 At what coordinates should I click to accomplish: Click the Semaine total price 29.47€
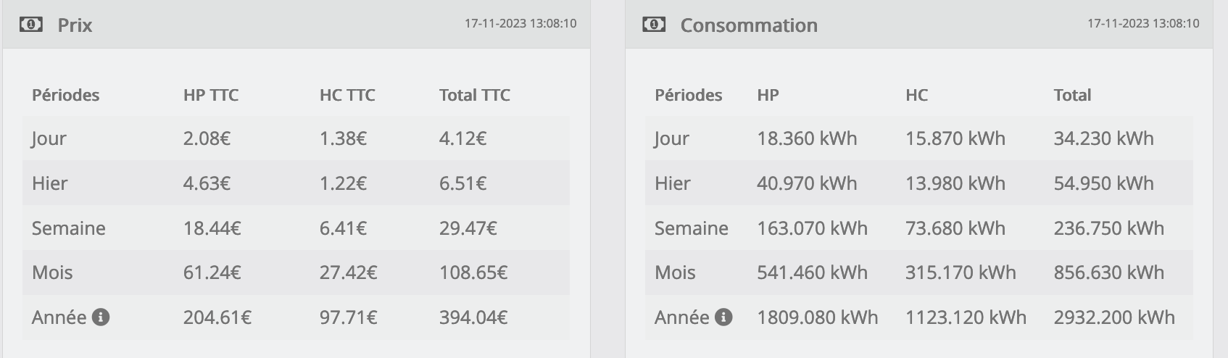468,228
